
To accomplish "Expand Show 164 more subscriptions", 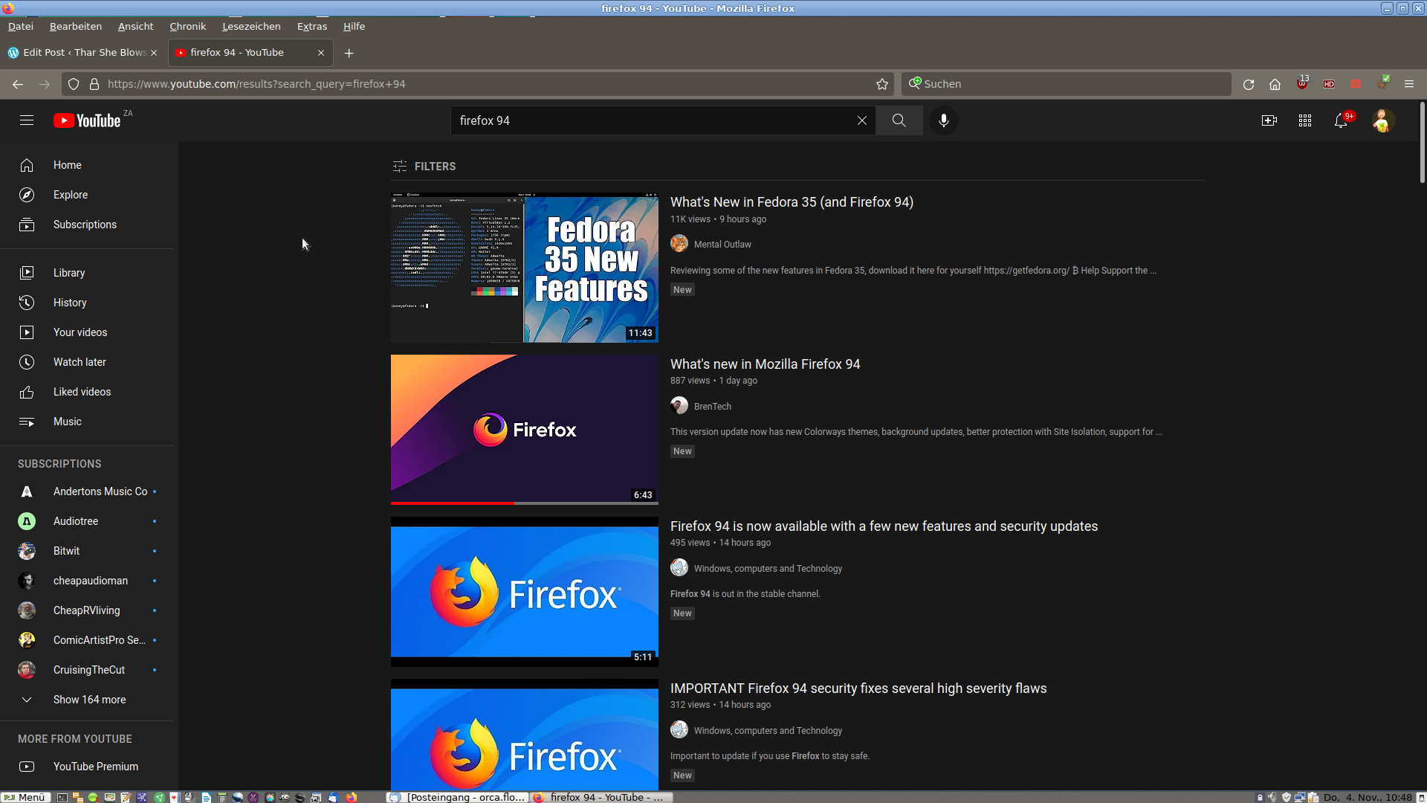I will tap(88, 700).
